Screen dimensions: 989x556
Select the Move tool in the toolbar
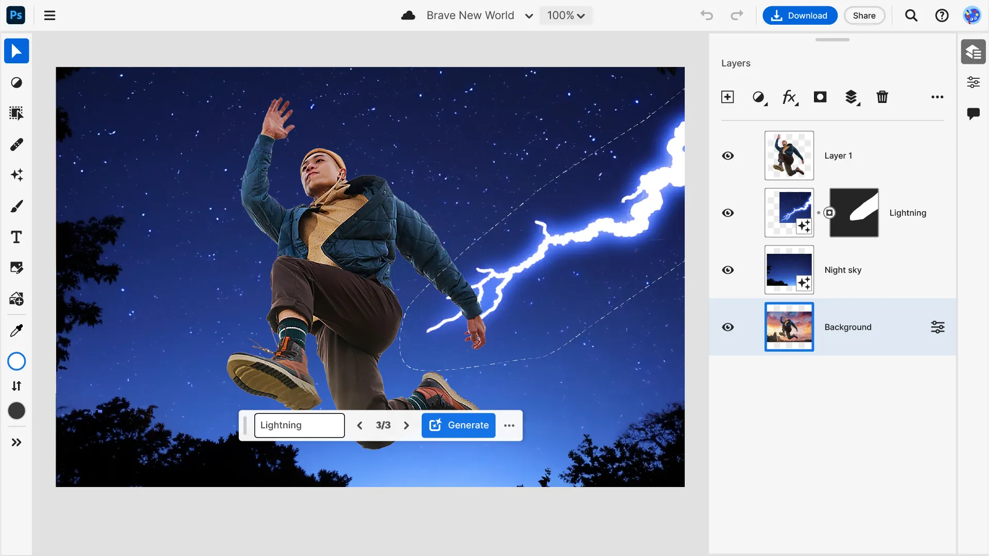(x=16, y=50)
